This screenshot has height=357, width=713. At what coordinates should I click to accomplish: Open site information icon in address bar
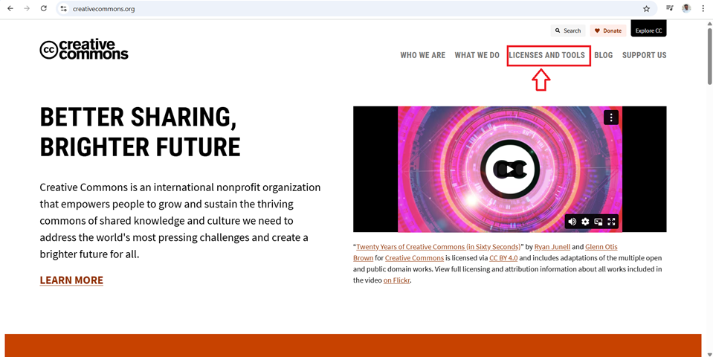(64, 9)
